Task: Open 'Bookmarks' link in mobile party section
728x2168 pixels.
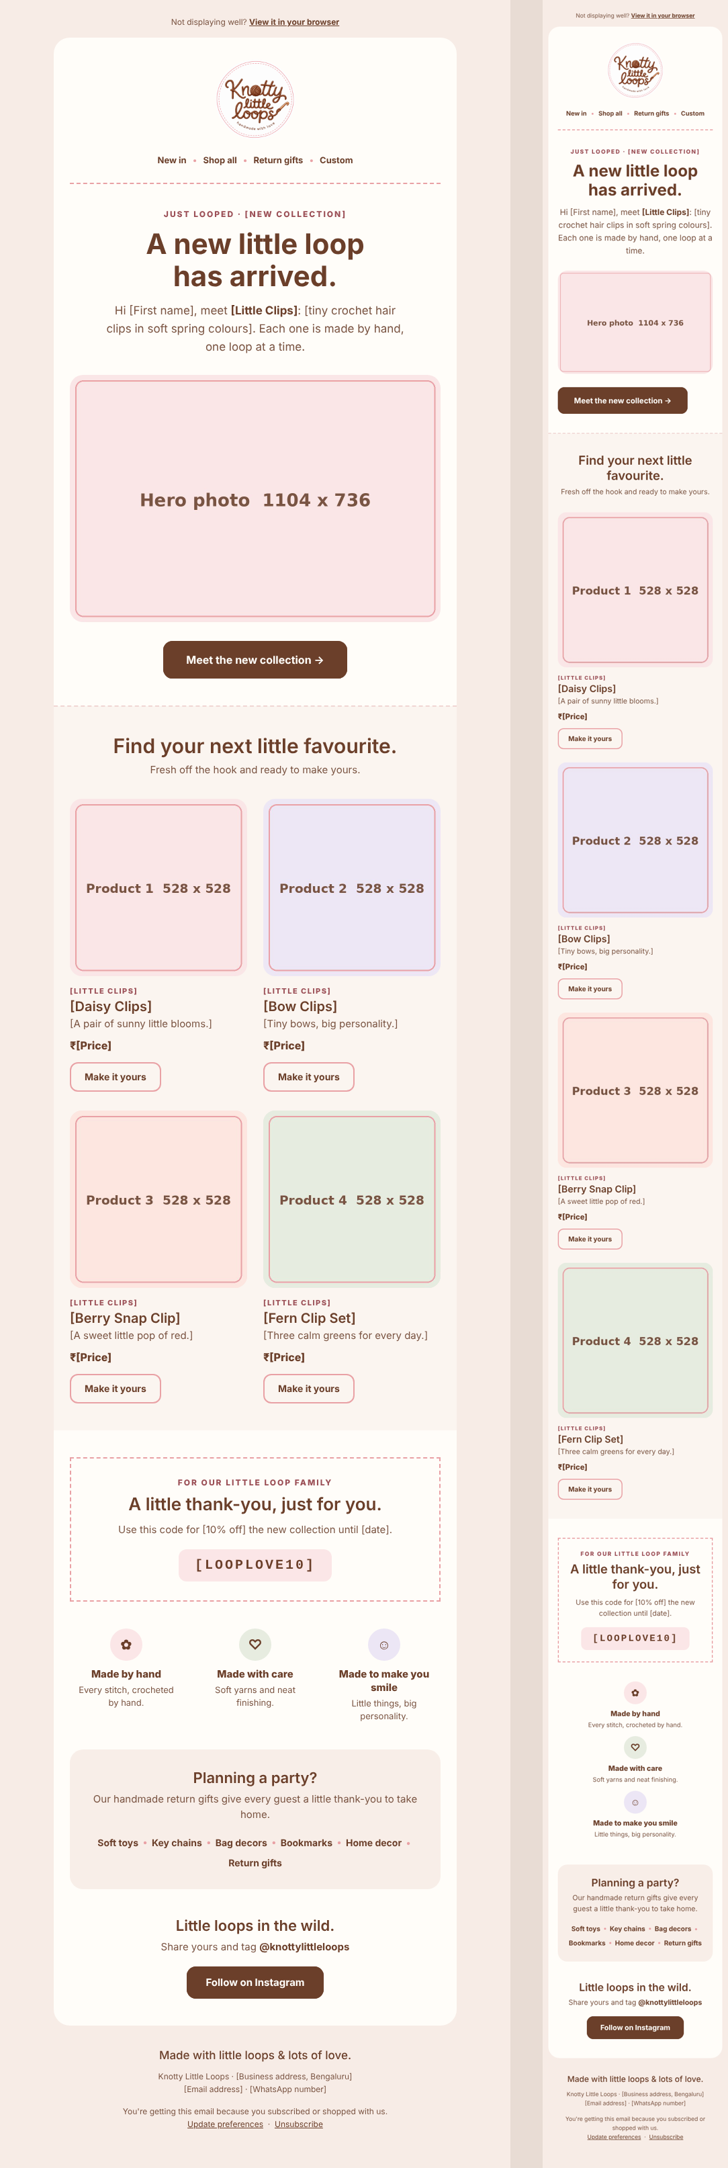Action: point(586,1942)
